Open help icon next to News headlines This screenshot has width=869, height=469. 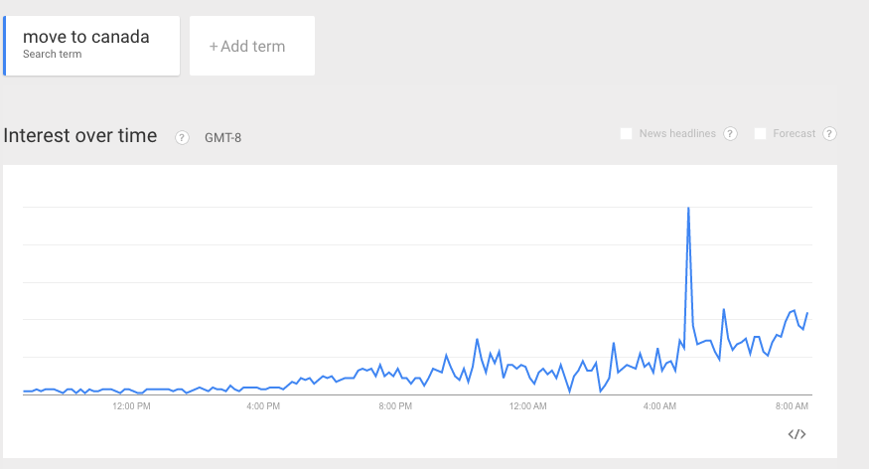point(730,133)
